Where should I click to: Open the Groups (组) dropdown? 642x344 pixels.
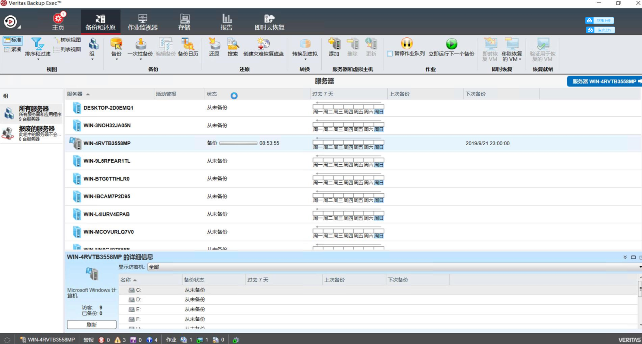(93, 49)
